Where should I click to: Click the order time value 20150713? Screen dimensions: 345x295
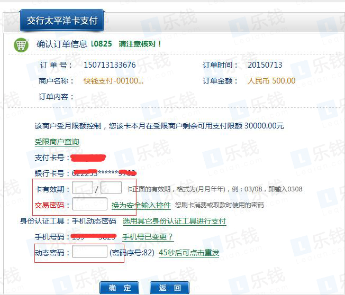click(x=265, y=65)
